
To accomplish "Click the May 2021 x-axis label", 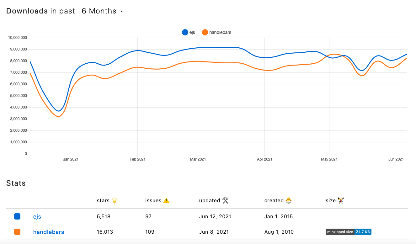I will [x=329, y=159].
